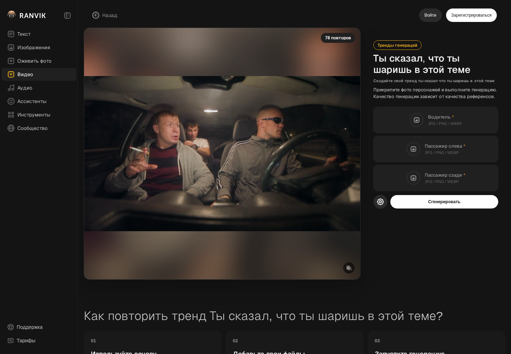Click the RANVIK logo icon
This screenshot has width=511, height=354.
pyautogui.click(x=11, y=15)
